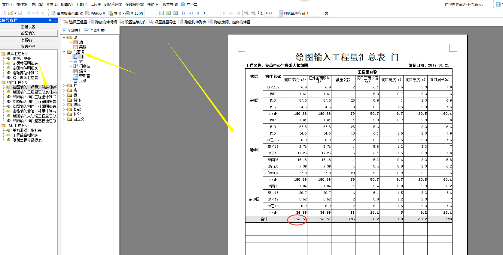This screenshot has height=255, width=503.
Task: Switch to single page view icon
Action: coord(162,13)
